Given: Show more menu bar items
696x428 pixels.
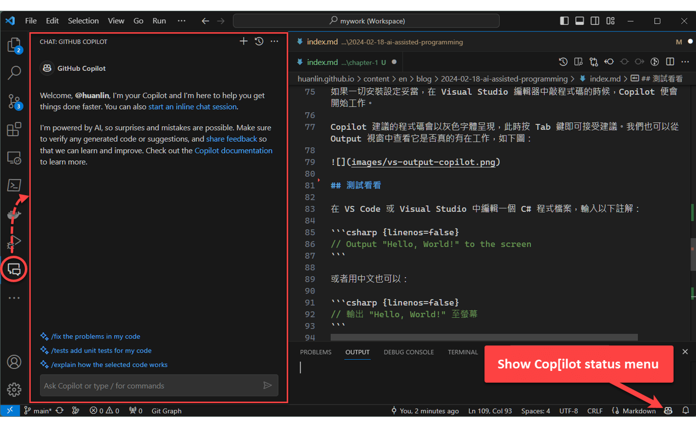Looking at the screenshot, I should pos(181,21).
